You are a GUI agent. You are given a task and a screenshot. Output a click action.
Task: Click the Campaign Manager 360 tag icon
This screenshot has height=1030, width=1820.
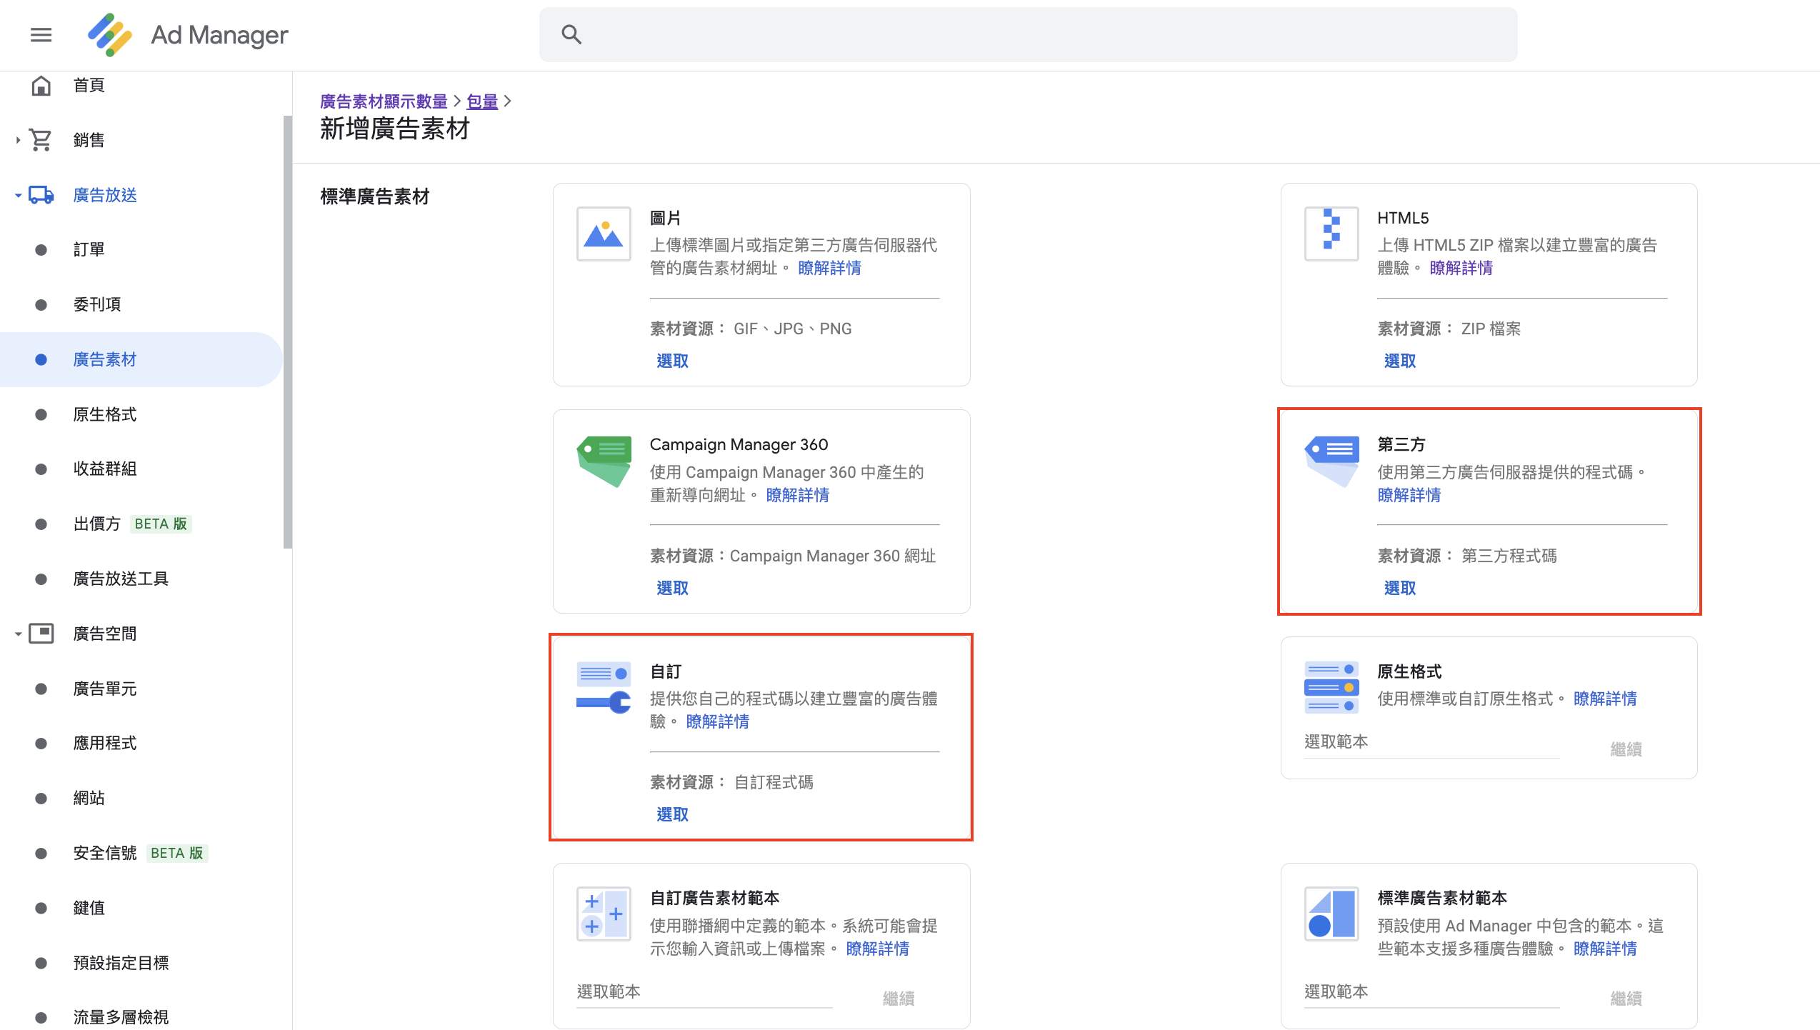tap(604, 461)
